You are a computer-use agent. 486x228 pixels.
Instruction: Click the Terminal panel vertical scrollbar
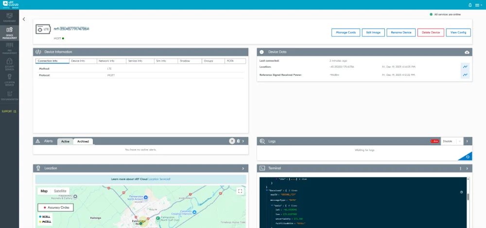click(x=468, y=197)
